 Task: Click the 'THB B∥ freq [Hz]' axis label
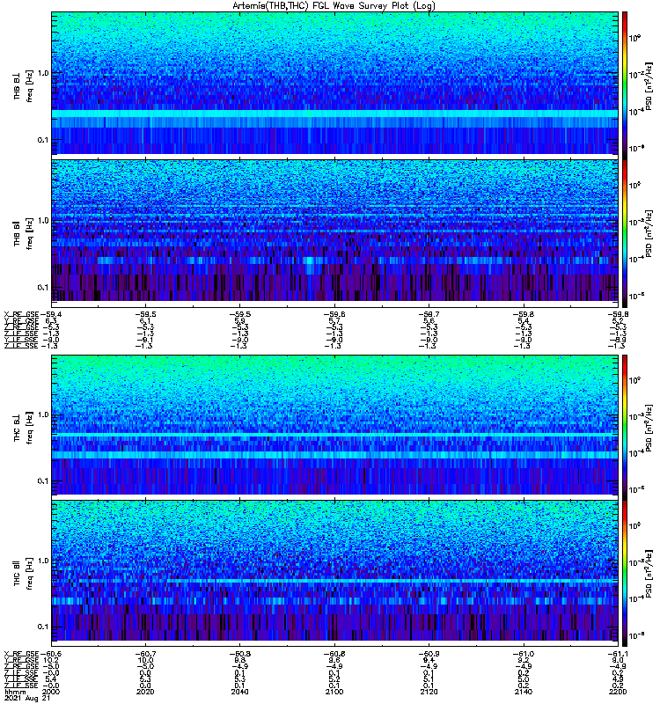coord(24,233)
